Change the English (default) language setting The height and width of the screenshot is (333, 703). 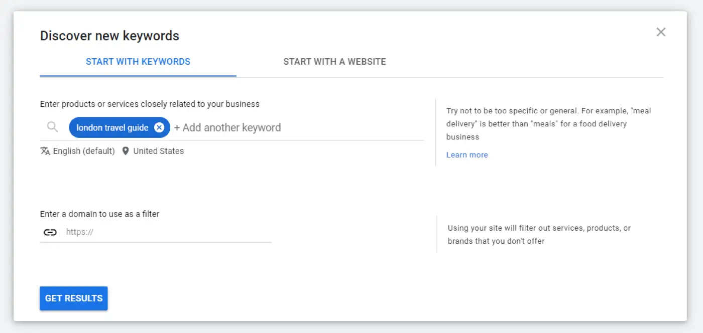click(x=84, y=151)
